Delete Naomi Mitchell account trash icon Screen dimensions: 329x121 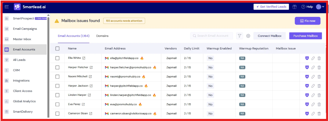coord(319,77)
